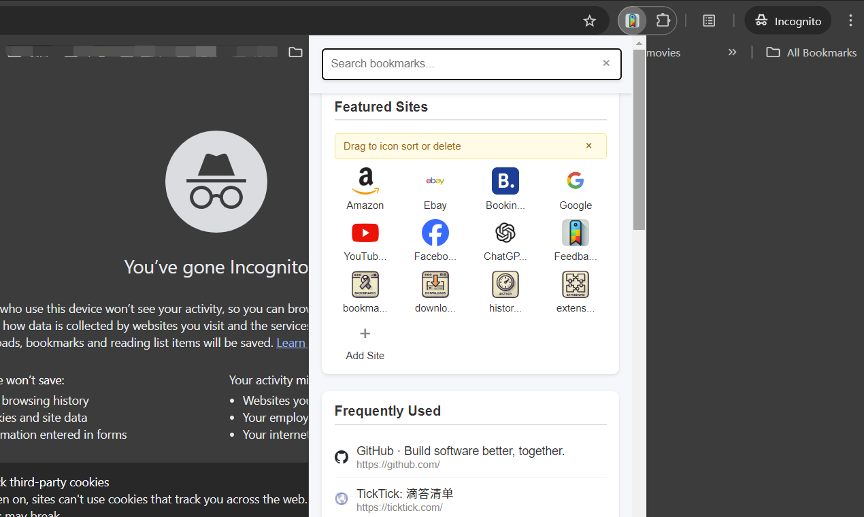Dismiss the 'Drag to icon sort or delete' tip
This screenshot has height=517, width=864.
pos(589,146)
